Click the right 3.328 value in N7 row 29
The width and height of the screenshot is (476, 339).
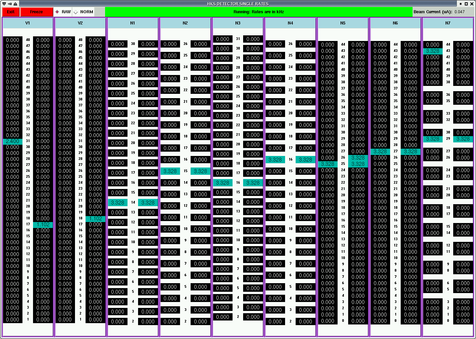pyautogui.click(x=463, y=139)
